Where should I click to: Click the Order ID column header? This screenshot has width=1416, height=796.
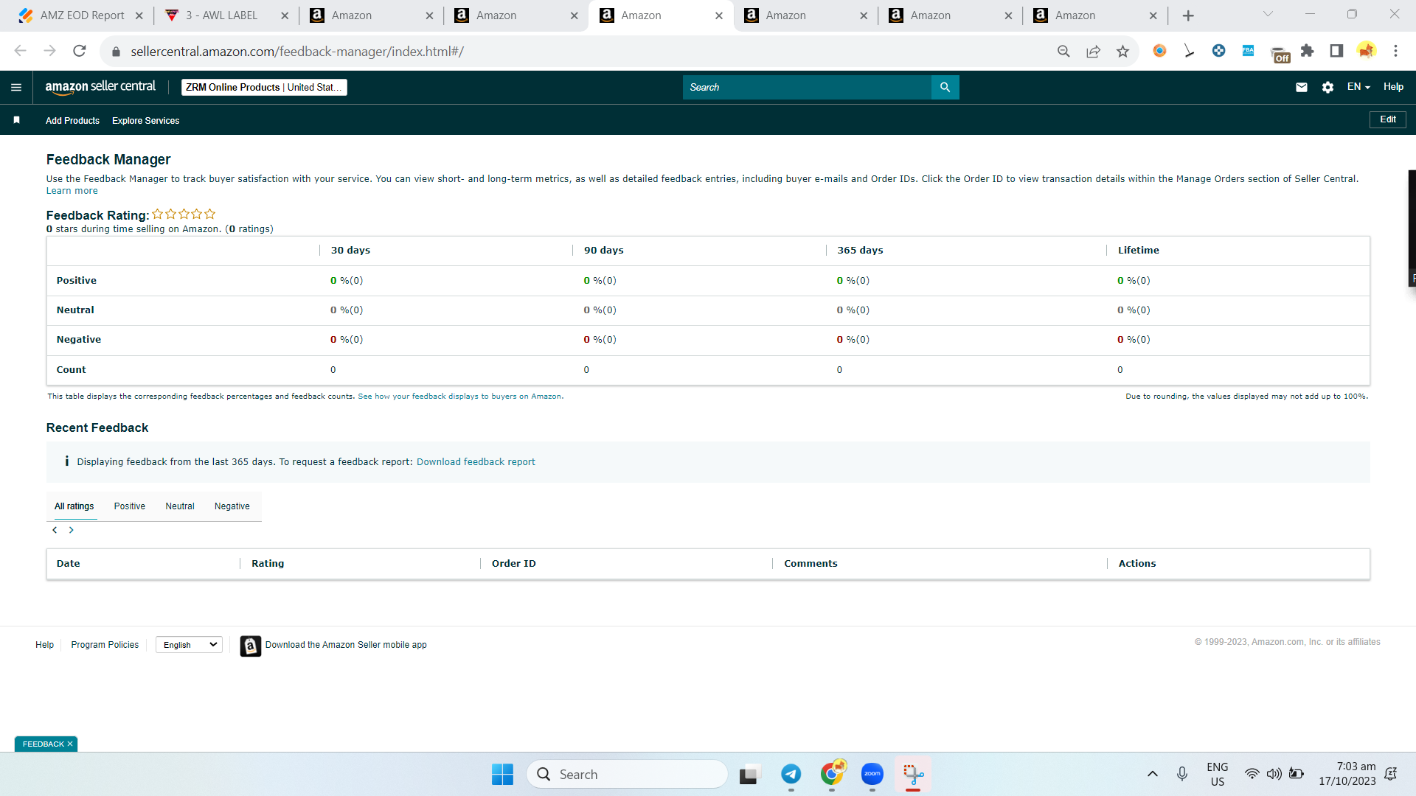click(514, 564)
